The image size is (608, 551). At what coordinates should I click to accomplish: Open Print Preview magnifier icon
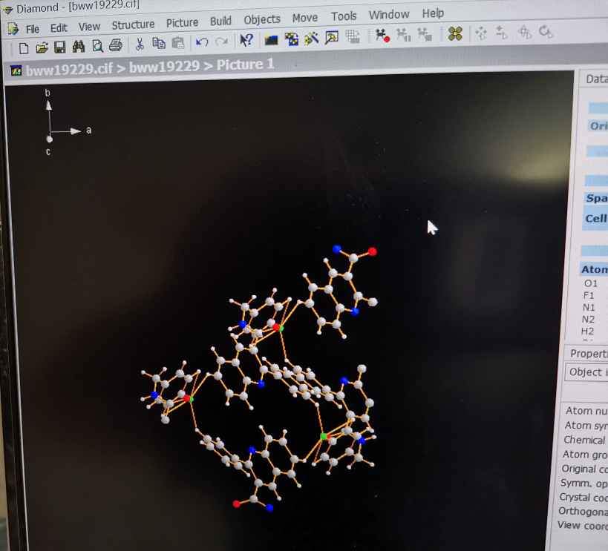[97, 46]
